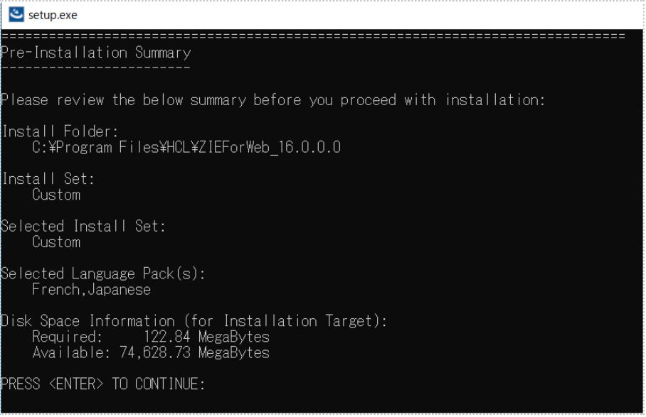
Task: Click the Required 122.84 MegaBytes value
Action: click(206, 337)
